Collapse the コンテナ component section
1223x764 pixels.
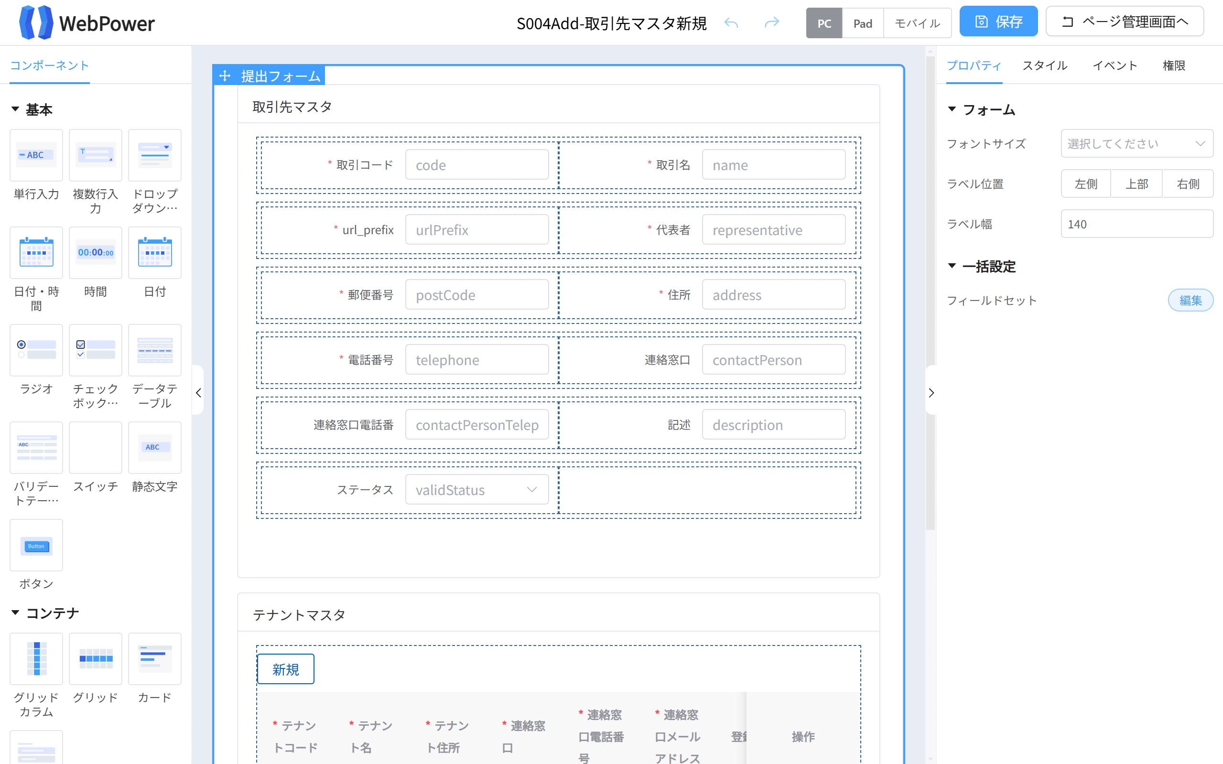[15, 613]
